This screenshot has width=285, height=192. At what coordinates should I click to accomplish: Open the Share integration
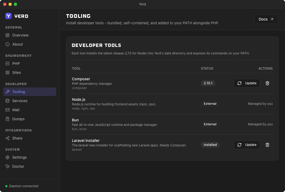pyautogui.click(x=30, y=138)
